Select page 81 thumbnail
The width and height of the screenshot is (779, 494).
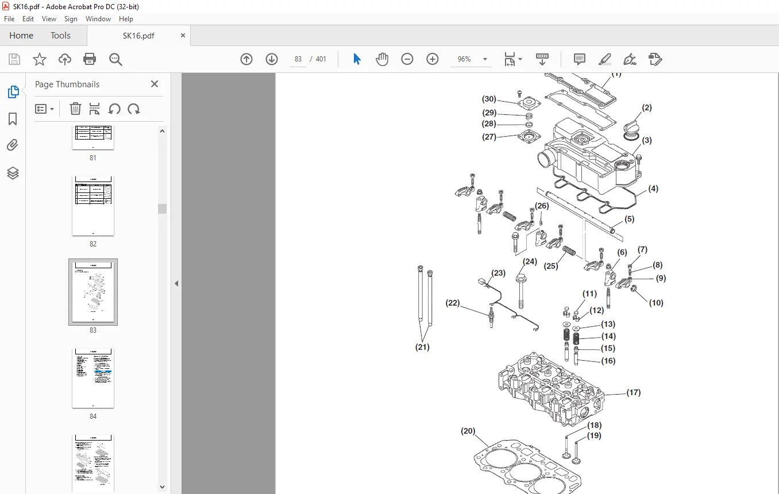(x=93, y=138)
